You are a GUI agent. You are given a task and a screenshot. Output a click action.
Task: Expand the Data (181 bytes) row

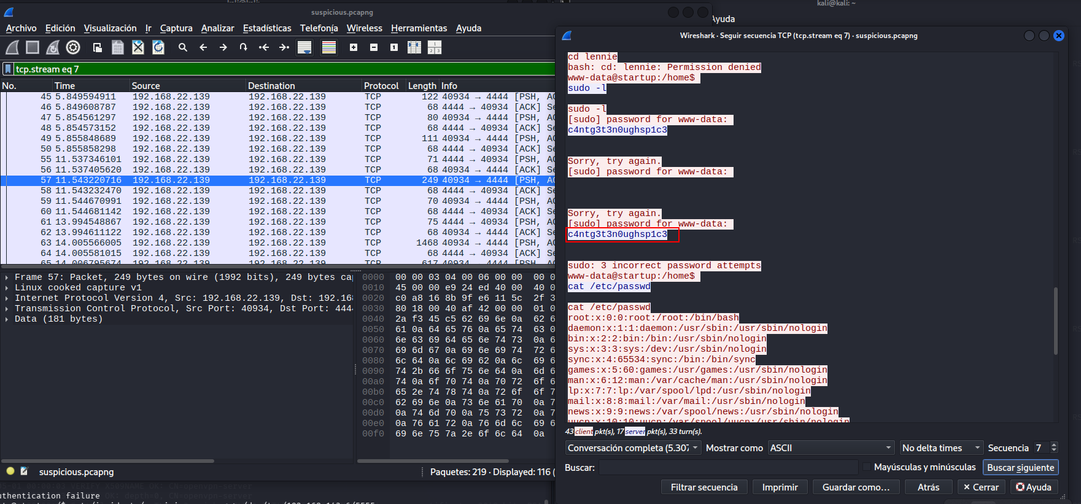coord(7,319)
